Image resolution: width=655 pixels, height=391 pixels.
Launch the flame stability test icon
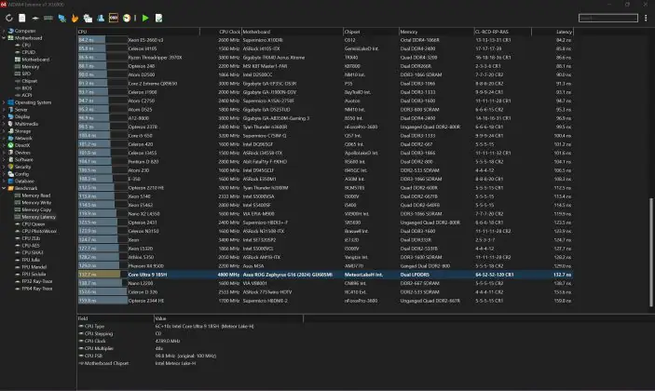(x=75, y=18)
